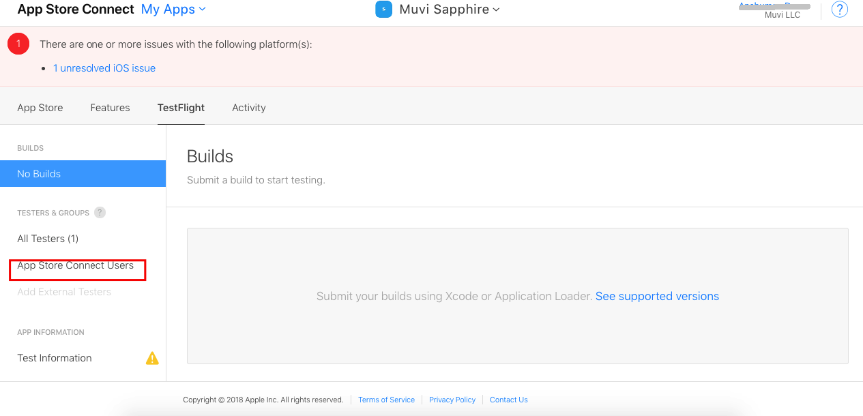This screenshot has width=863, height=416.
Task: Open the Muvi LLC account menu
Action: pos(774,10)
